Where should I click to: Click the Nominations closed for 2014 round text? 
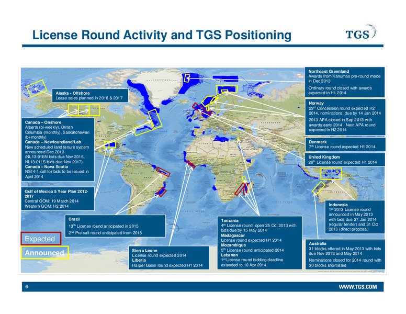(x=345, y=262)
